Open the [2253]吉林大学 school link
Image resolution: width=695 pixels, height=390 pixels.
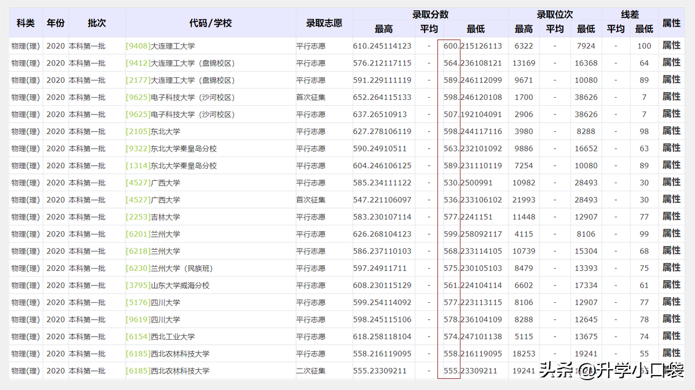[x=153, y=217]
